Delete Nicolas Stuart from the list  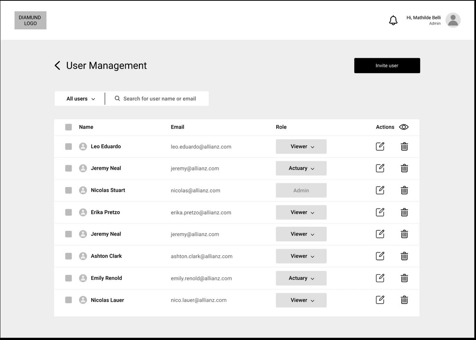pos(404,190)
